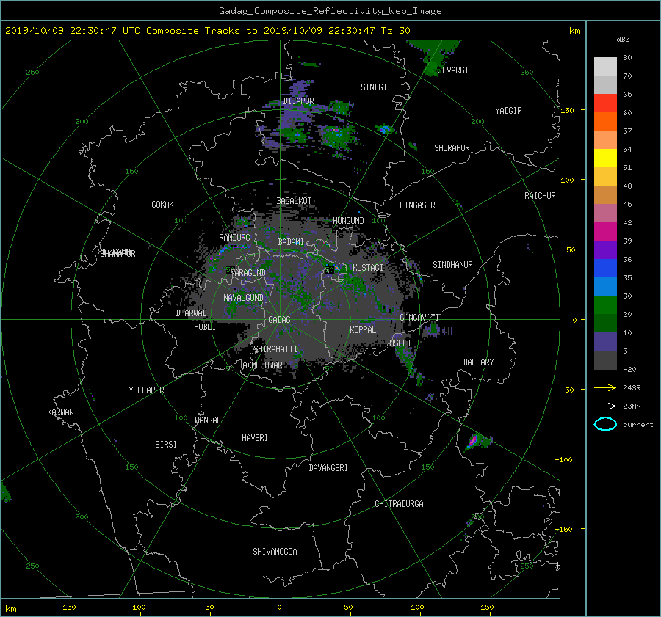The height and width of the screenshot is (617, 661).
Task: Select the green 20-30 dBZ color band
Action: (x=605, y=305)
